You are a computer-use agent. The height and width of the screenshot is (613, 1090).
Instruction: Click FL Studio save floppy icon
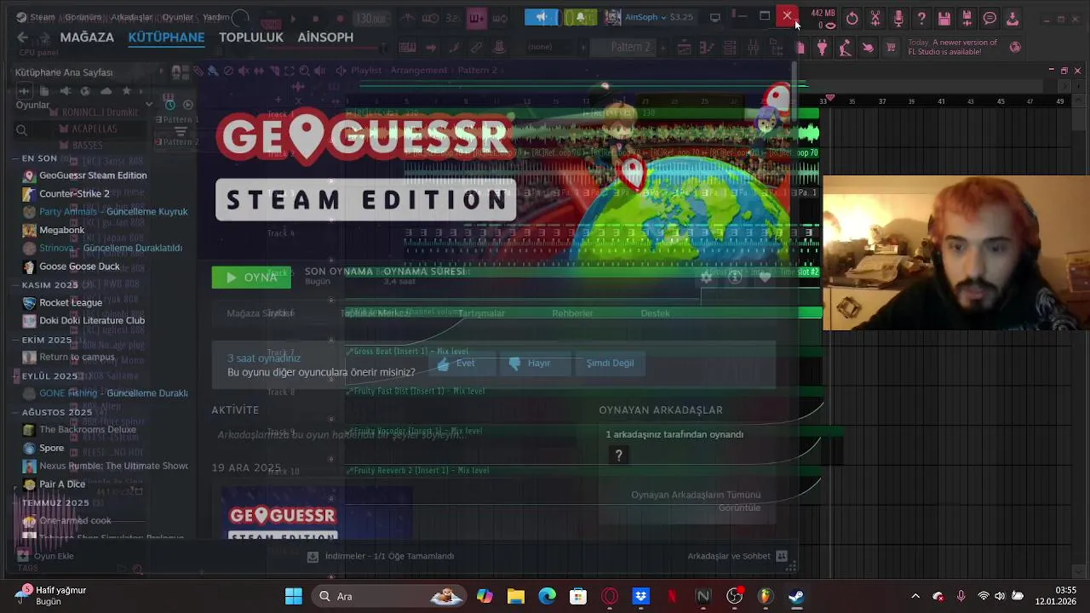(944, 19)
